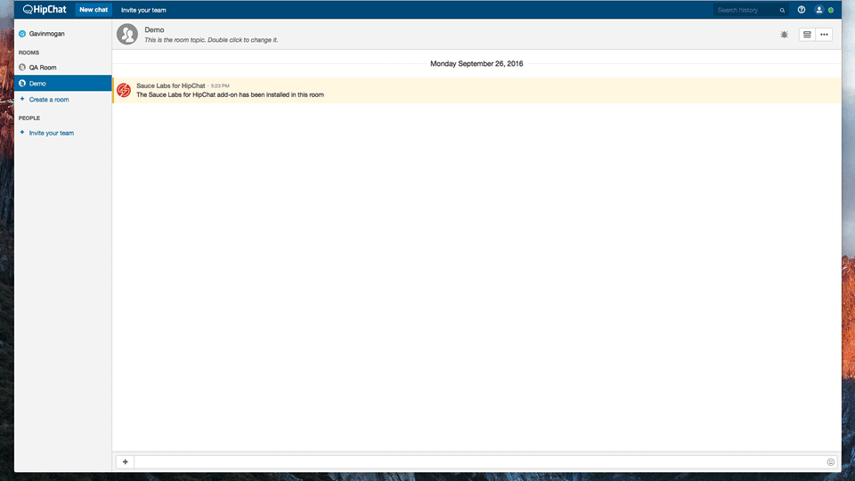
Task: Click the Demo room icon in sidebar
Action: (22, 84)
